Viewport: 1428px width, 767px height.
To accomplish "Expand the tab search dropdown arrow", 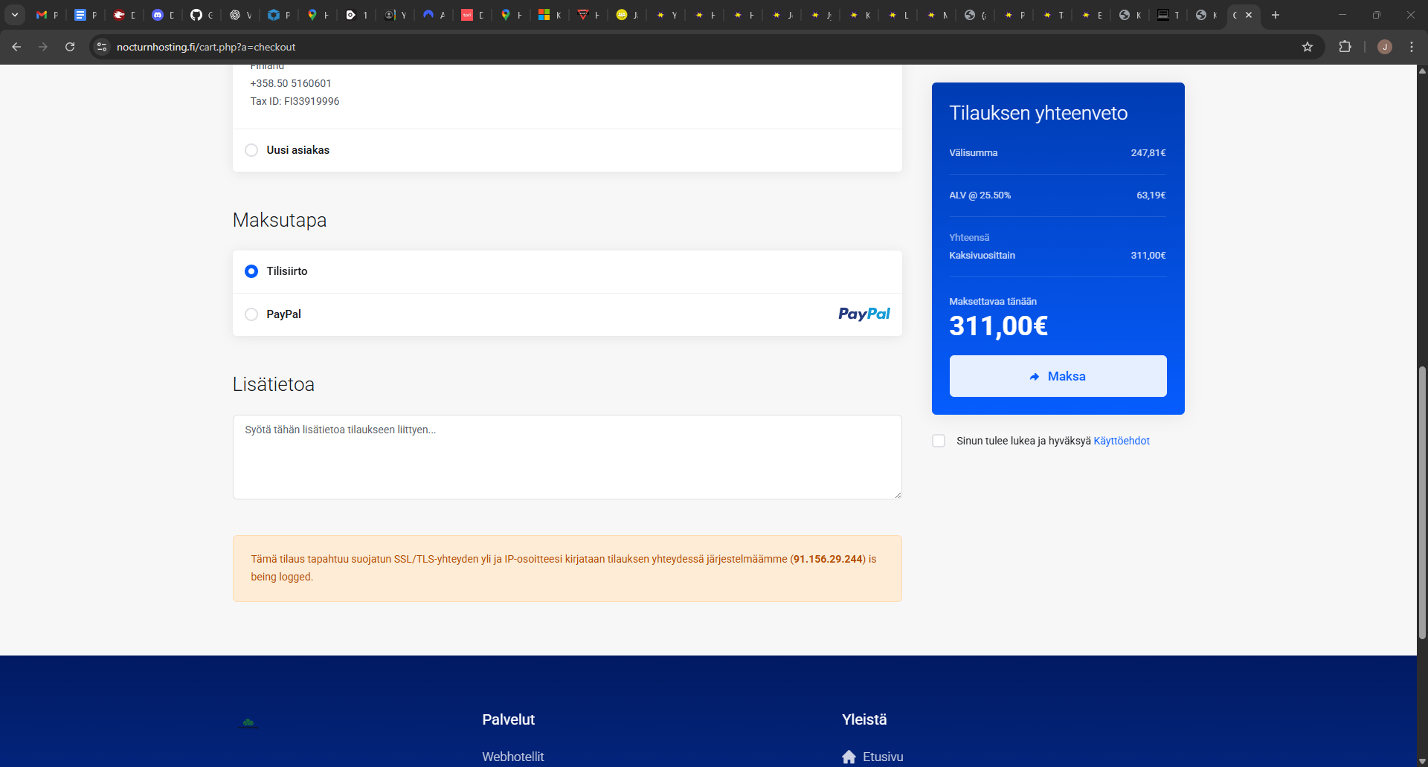I will [x=14, y=15].
